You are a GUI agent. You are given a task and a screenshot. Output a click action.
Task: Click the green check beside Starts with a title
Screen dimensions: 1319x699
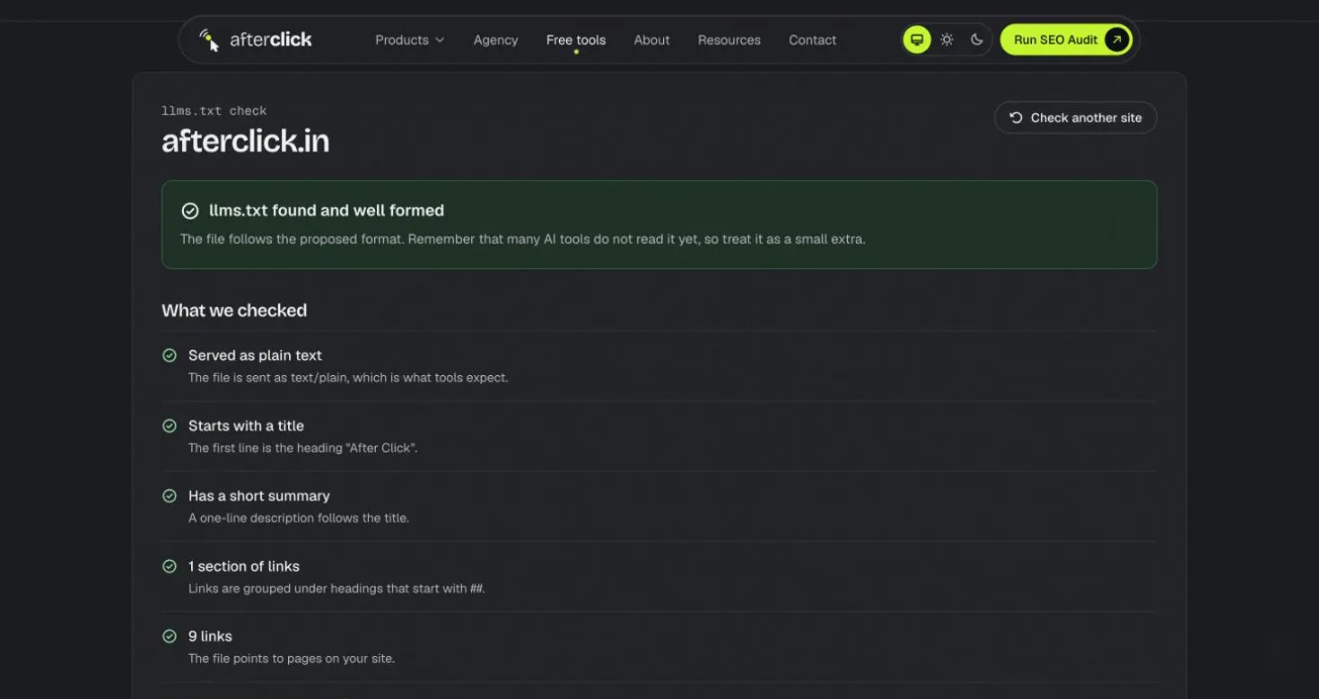pos(169,425)
